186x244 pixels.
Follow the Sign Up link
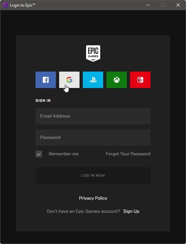[x=131, y=211]
